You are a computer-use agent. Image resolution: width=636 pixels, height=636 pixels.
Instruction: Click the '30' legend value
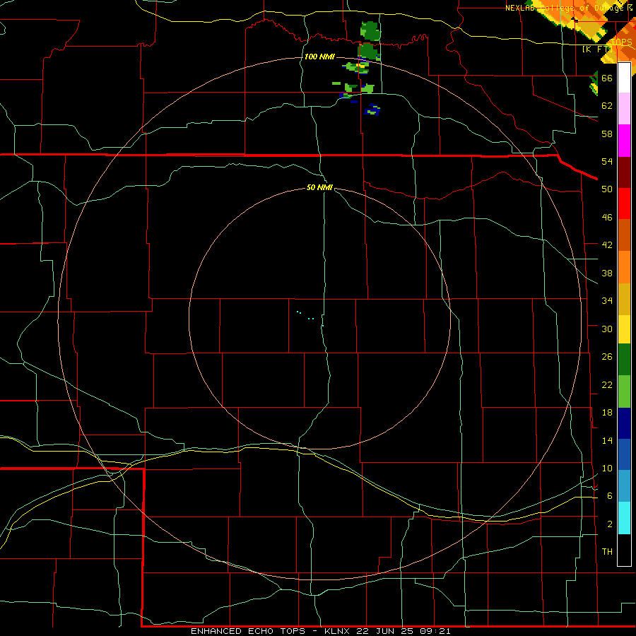(607, 329)
